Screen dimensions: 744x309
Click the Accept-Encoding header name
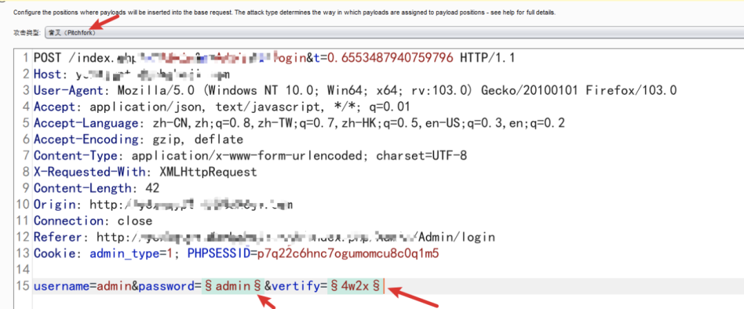point(87,139)
